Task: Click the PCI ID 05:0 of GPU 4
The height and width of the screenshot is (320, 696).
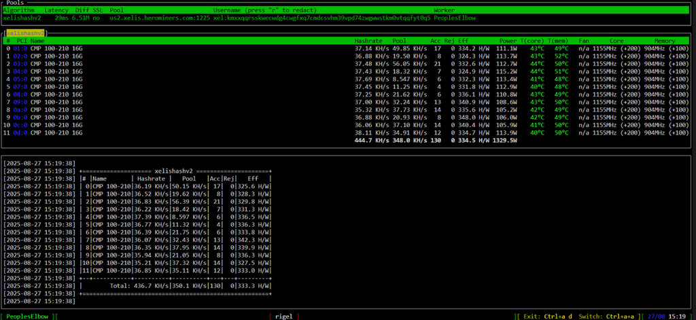Action: [x=20, y=79]
